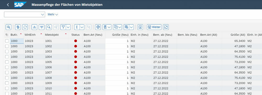Apply a filter with funnel icon
Viewport: 262px width, 95px height.
pyautogui.click(x=63, y=27)
